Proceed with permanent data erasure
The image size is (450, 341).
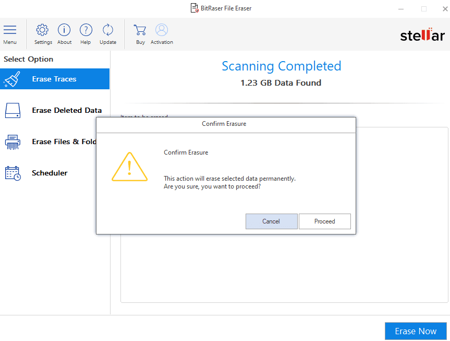[324, 221]
